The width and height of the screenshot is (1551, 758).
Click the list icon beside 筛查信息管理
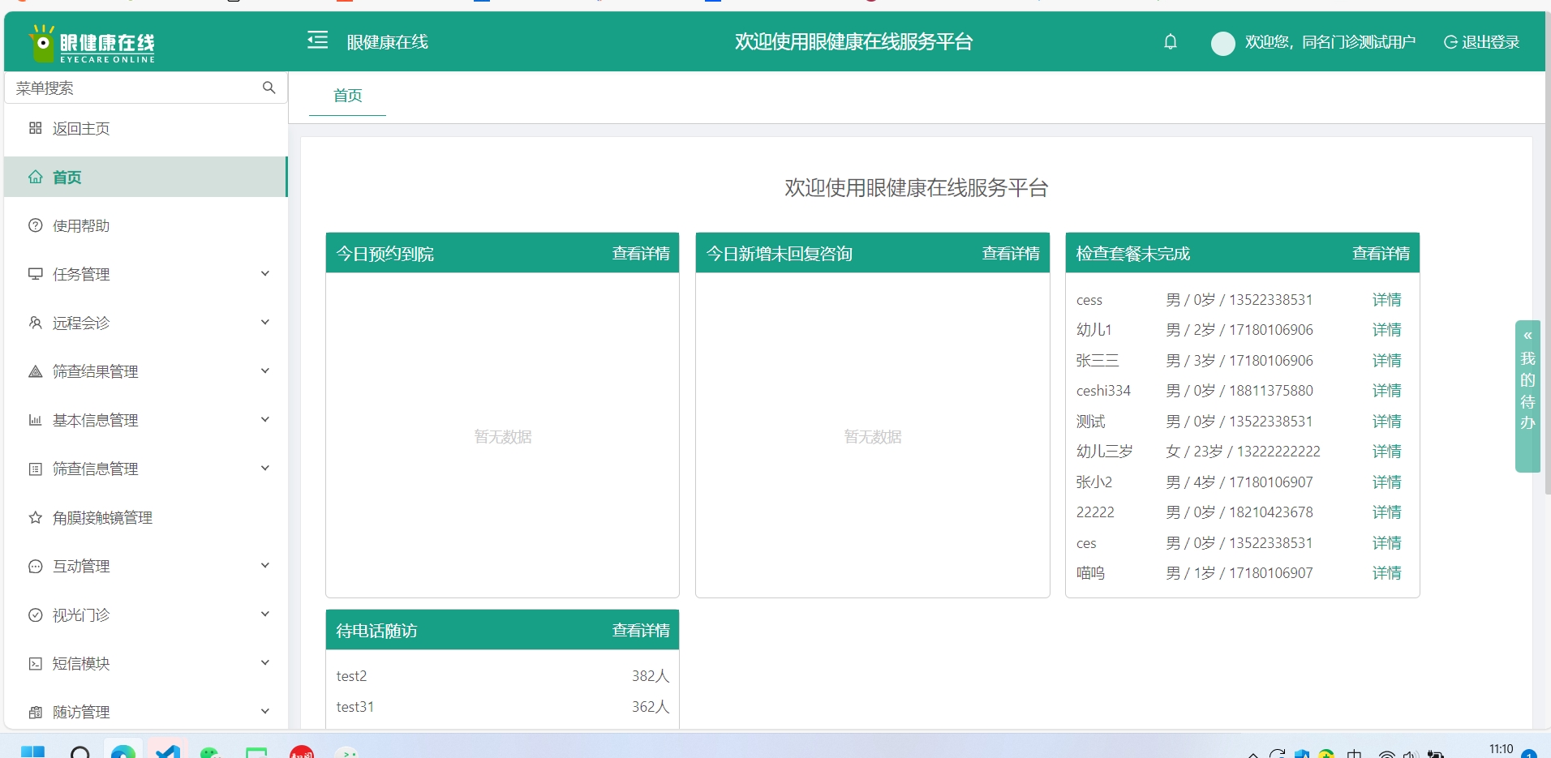[x=35, y=469]
